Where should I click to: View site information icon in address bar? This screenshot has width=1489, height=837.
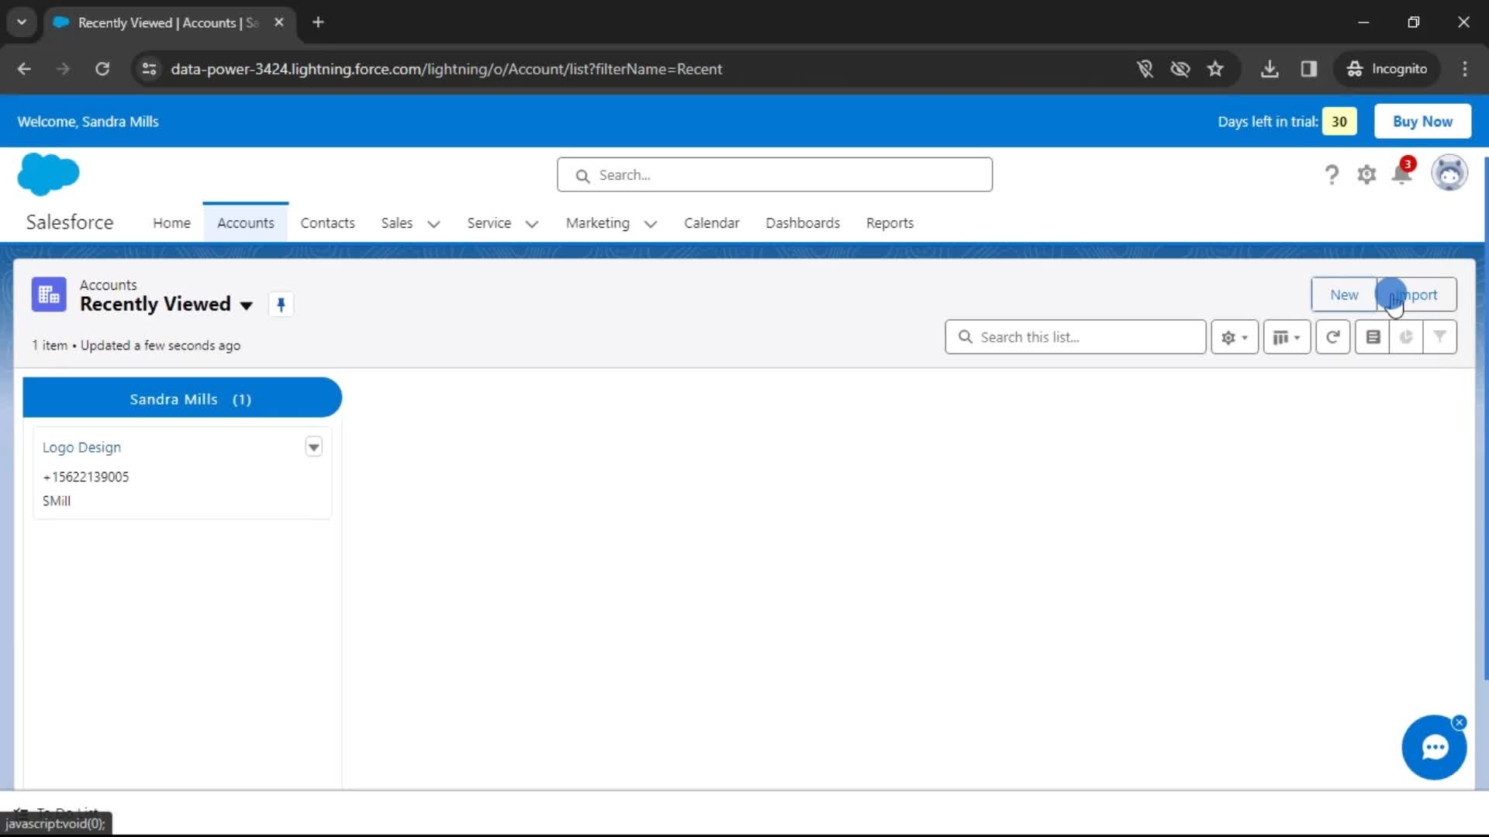(x=149, y=69)
